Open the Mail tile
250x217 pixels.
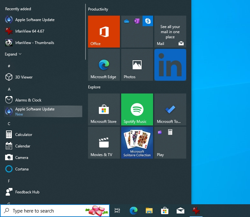click(x=170, y=31)
